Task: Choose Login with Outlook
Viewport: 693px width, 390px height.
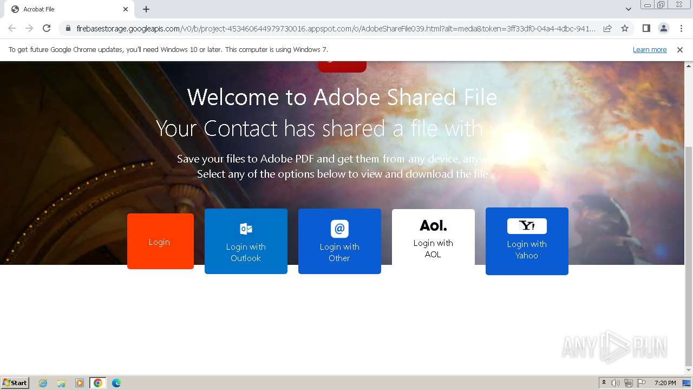Action: [x=246, y=241]
